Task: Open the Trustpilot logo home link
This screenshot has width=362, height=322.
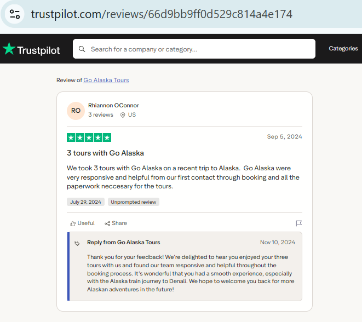Action: pyautogui.click(x=31, y=49)
